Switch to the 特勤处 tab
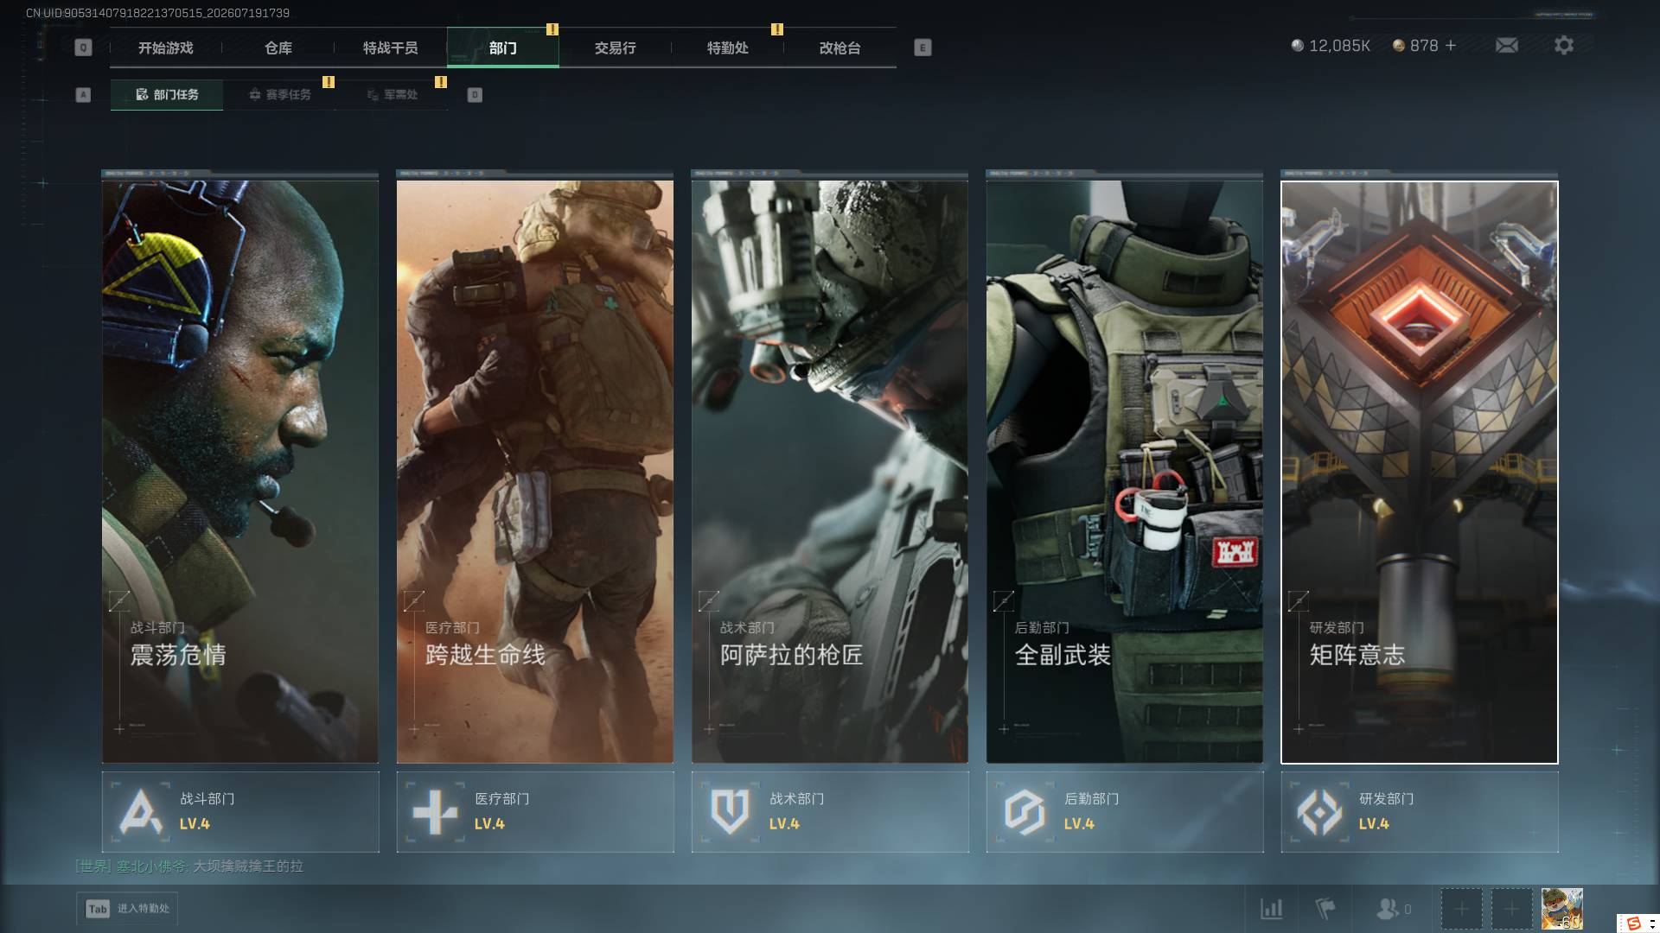This screenshot has height=933, width=1660. click(x=728, y=48)
